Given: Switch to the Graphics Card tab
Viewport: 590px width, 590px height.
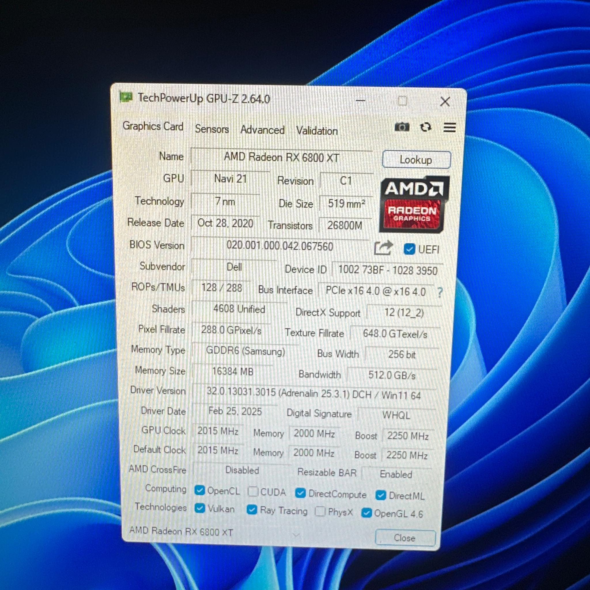Looking at the screenshot, I should 153,126.
